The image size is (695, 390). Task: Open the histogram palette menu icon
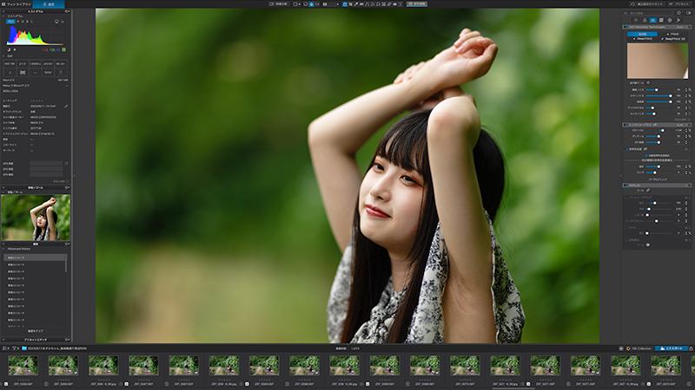[67, 11]
